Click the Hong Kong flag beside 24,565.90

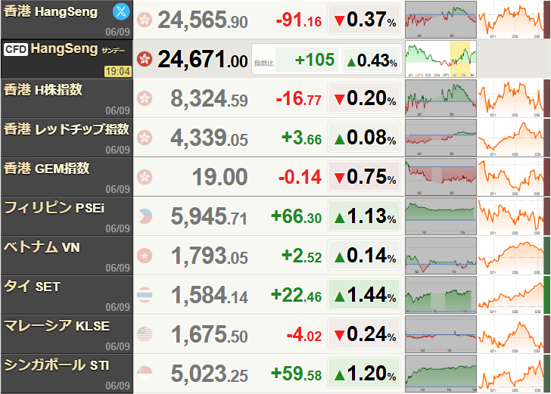click(x=145, y=20)
